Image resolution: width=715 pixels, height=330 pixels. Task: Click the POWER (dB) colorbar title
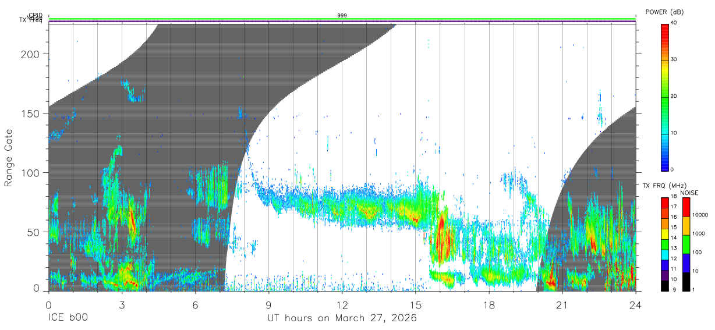[664, 12]
